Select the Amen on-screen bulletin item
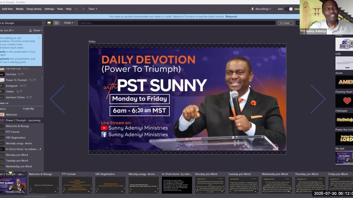Viewport: 353px width, 198px height. pos(344,82)
